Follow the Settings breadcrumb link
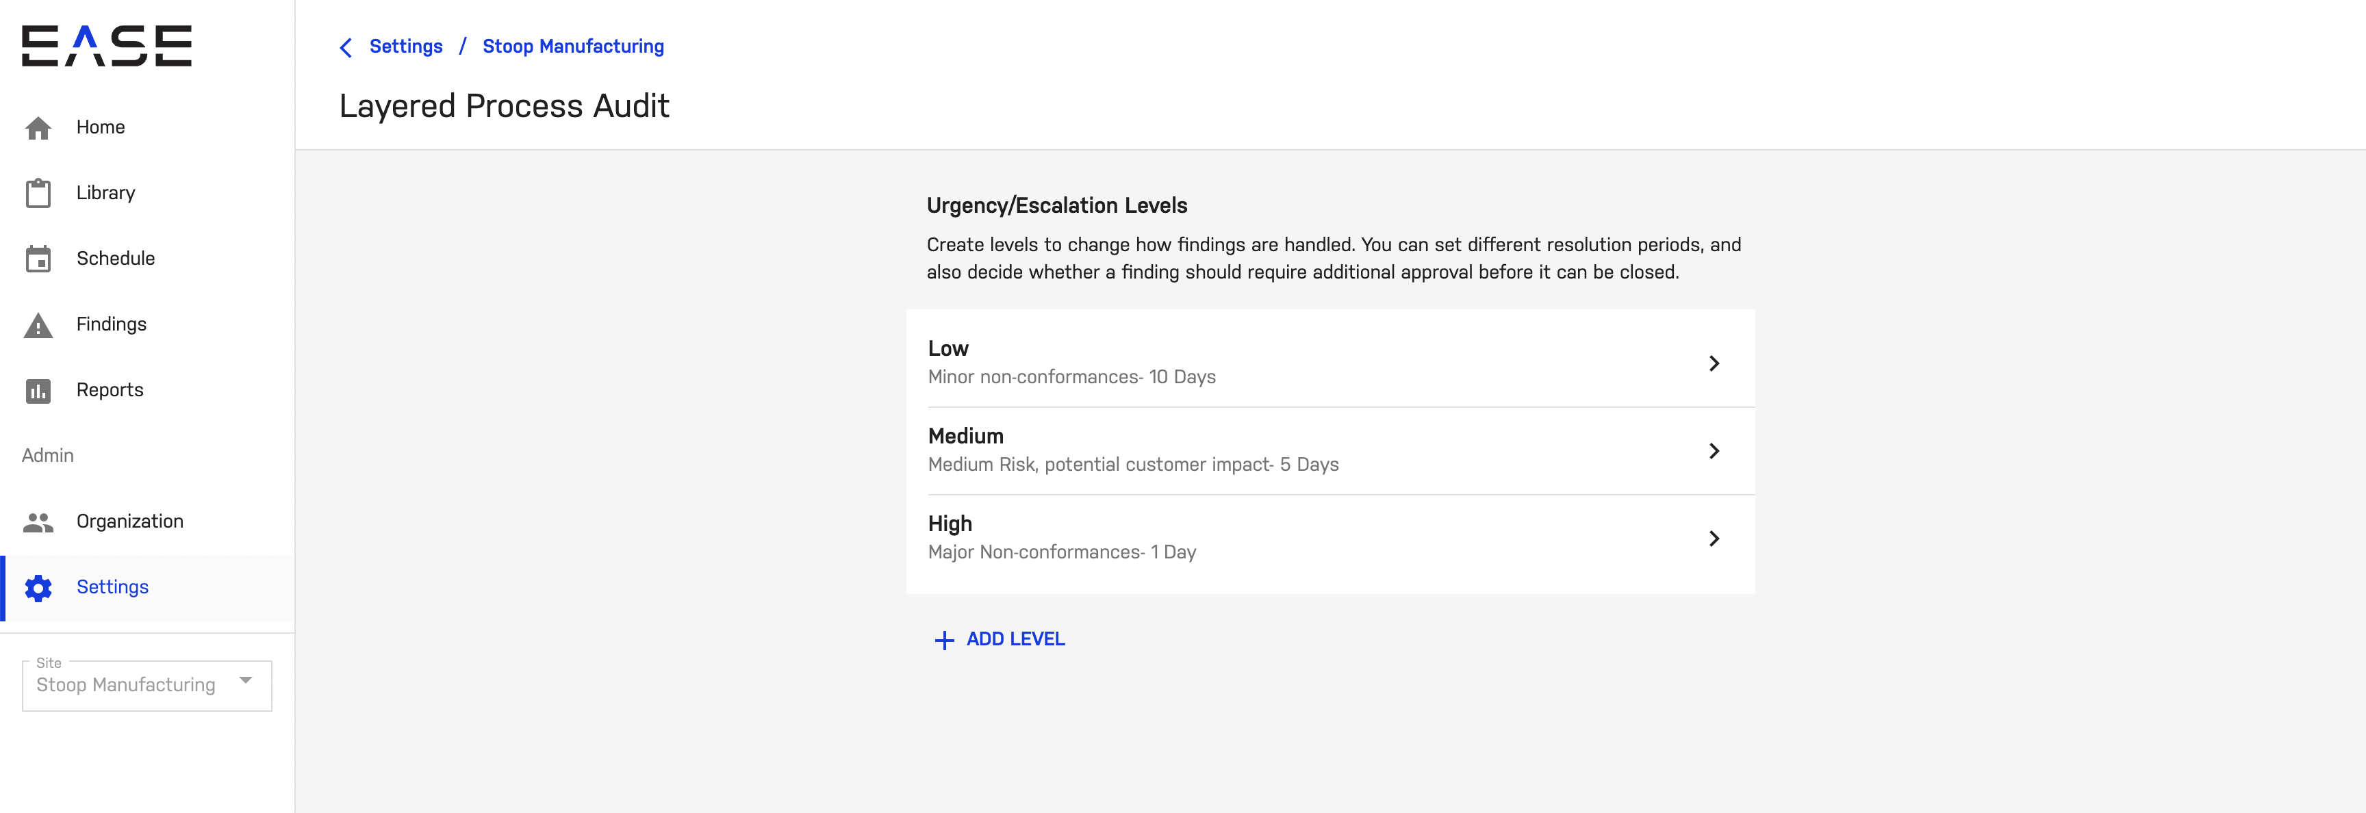The image size is (2366, 813). [405, 47]
